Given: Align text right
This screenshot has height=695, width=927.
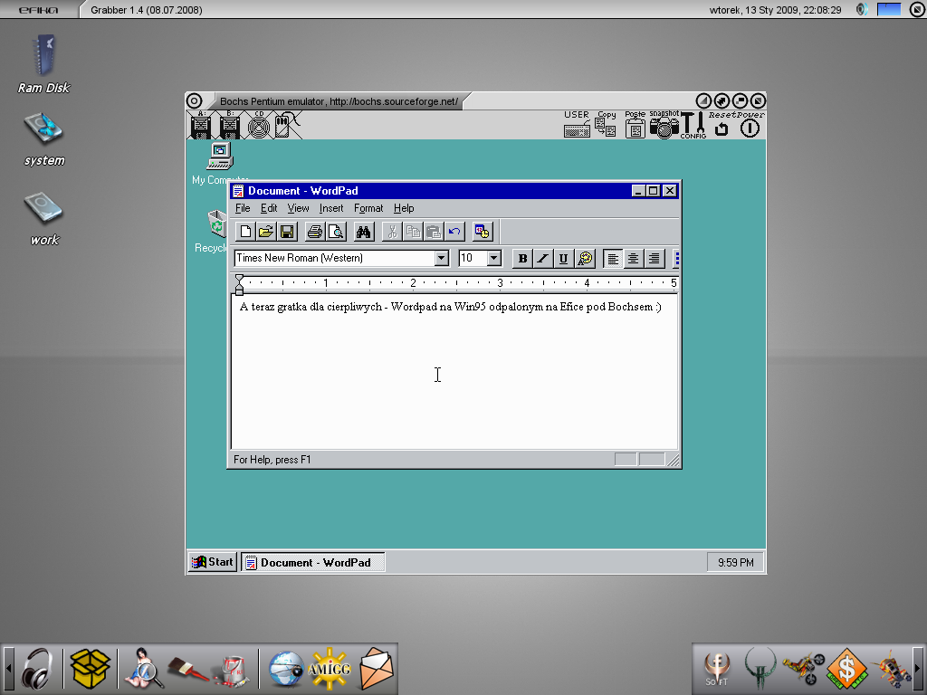Looking at the screenshot, I should [x=654, y=258].
